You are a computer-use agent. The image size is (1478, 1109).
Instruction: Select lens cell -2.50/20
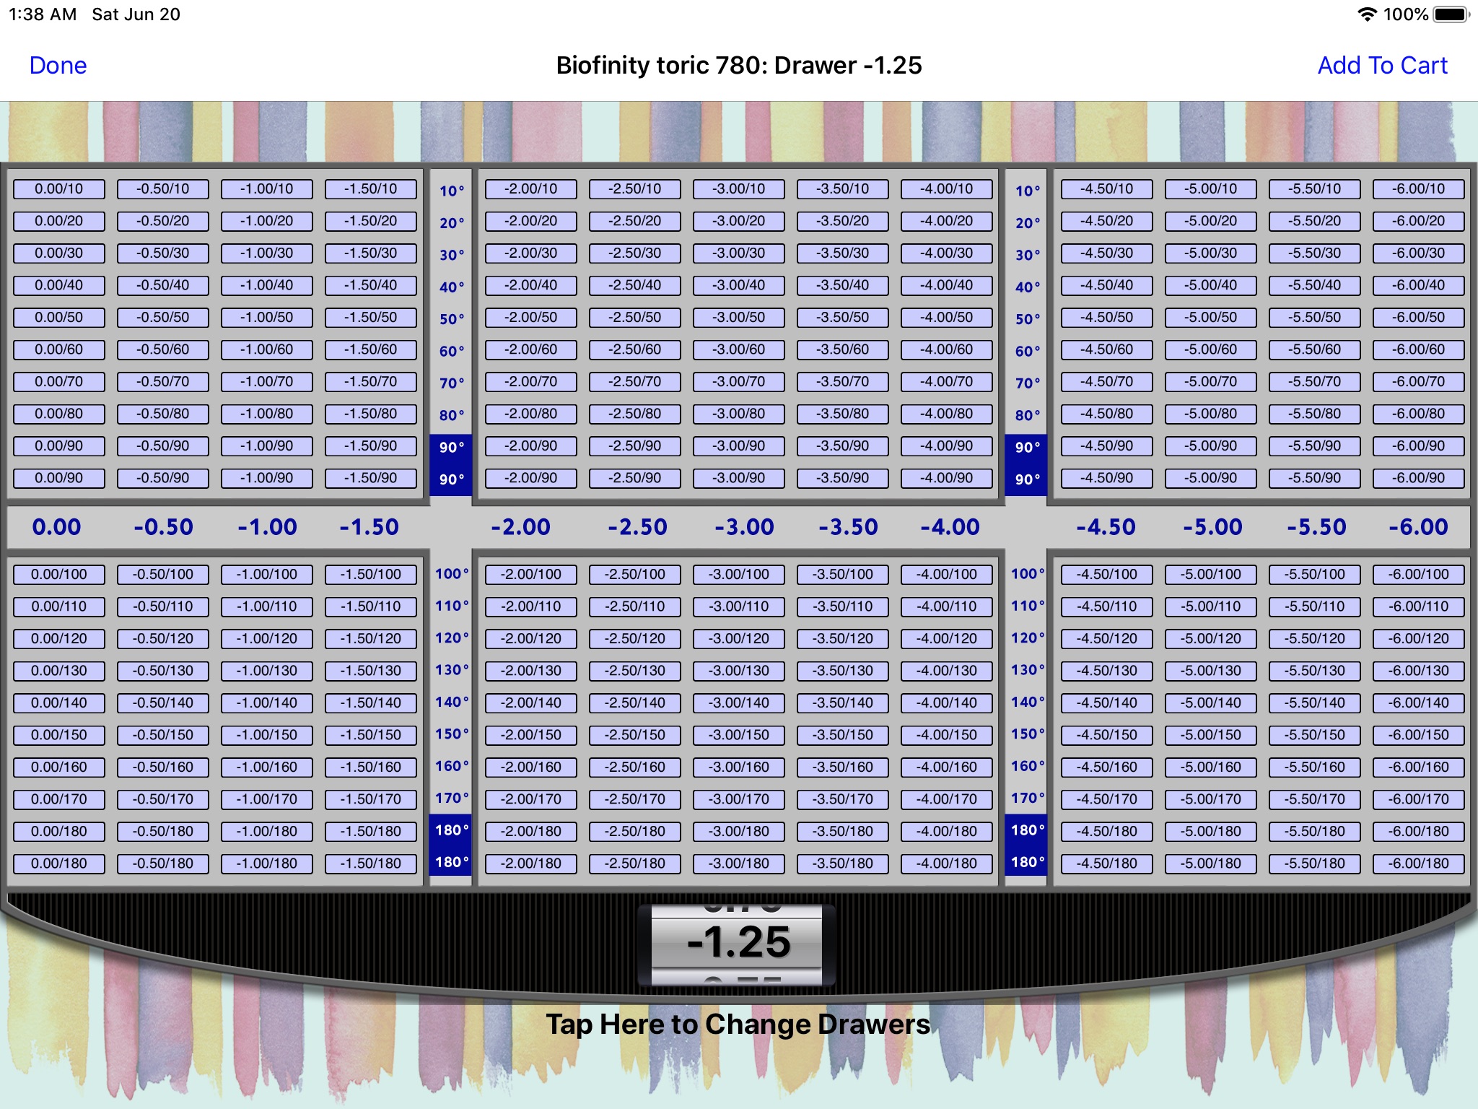[635, 221]
